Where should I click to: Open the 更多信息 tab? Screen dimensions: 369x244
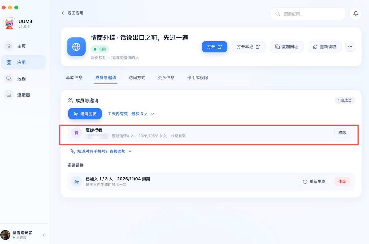pos(166,78)
